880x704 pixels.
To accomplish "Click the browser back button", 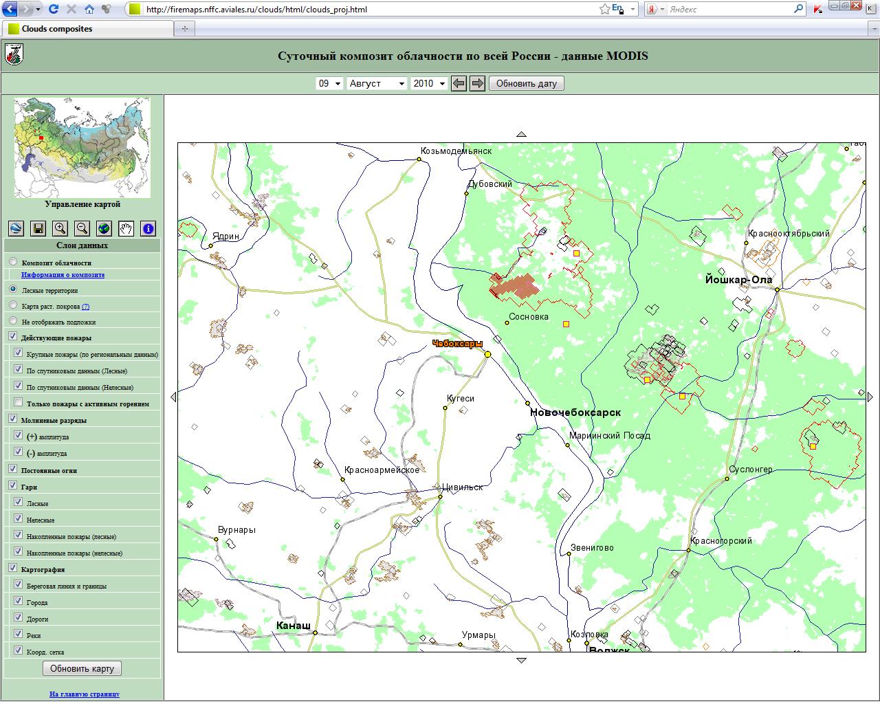I will (10, 9).
